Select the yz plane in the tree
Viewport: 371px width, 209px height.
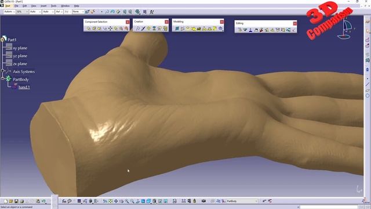click(x=20, y=56)
